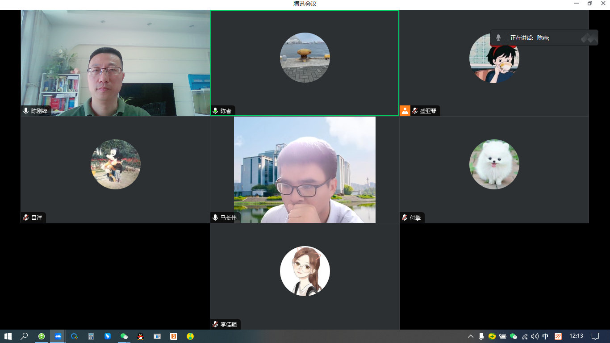
Task: Toggle the Chinese input method indicator
Action: click(545, 336)
